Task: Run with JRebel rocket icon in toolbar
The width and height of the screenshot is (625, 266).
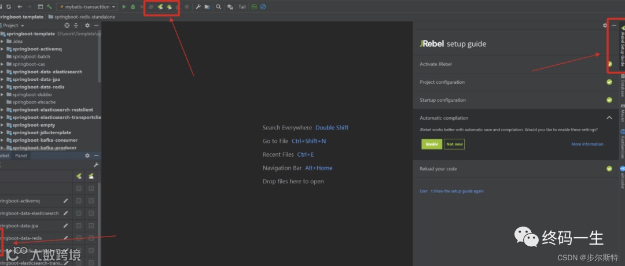Action: click(160, 7)
